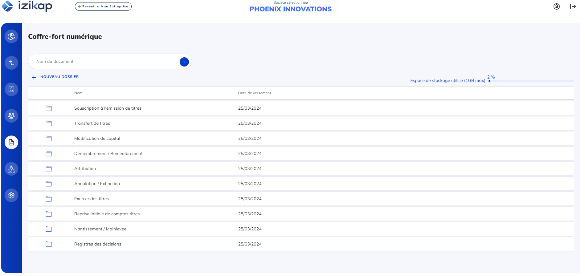The height and width of the screenshot is (276, 585).
Task: Click NOUVEAU DOSSIER to create folder
Action: pyautogui.click(x=59, y=77)
